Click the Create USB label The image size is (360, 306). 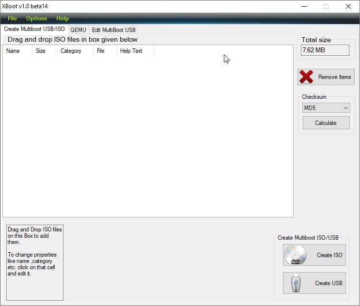click(329, 283)
